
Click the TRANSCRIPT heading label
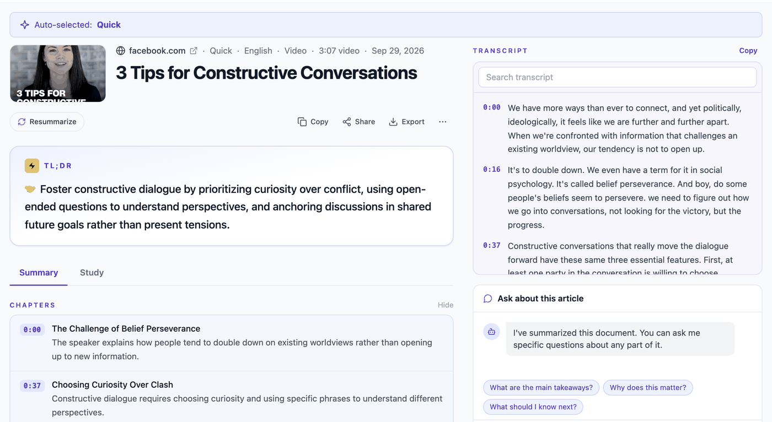click(x=500, y=51)
